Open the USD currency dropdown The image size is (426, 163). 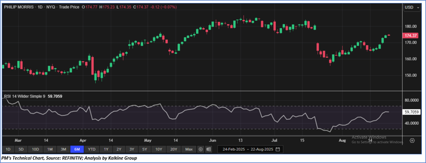(x=412, y=7)
